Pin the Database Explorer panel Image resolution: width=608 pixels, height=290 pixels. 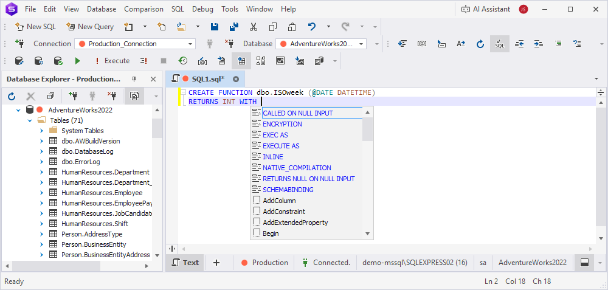[x=134, y=79]
